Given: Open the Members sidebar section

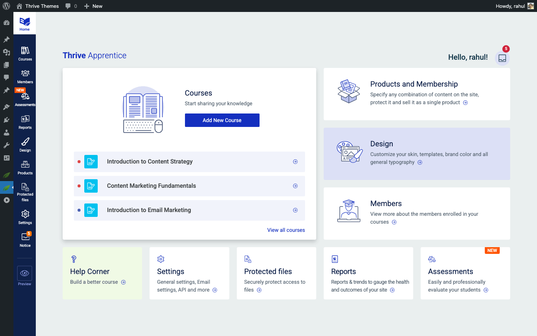Looking at the screenshot, I should pos(25,77).
